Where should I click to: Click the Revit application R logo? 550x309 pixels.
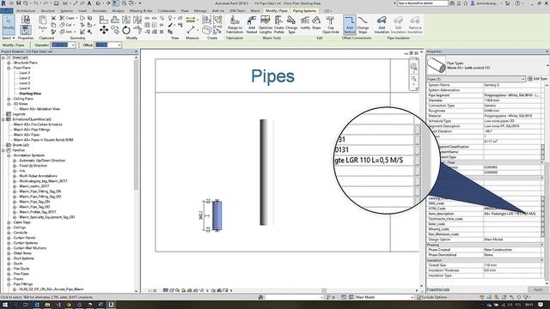pyautogui.click(x=3, y=3)
